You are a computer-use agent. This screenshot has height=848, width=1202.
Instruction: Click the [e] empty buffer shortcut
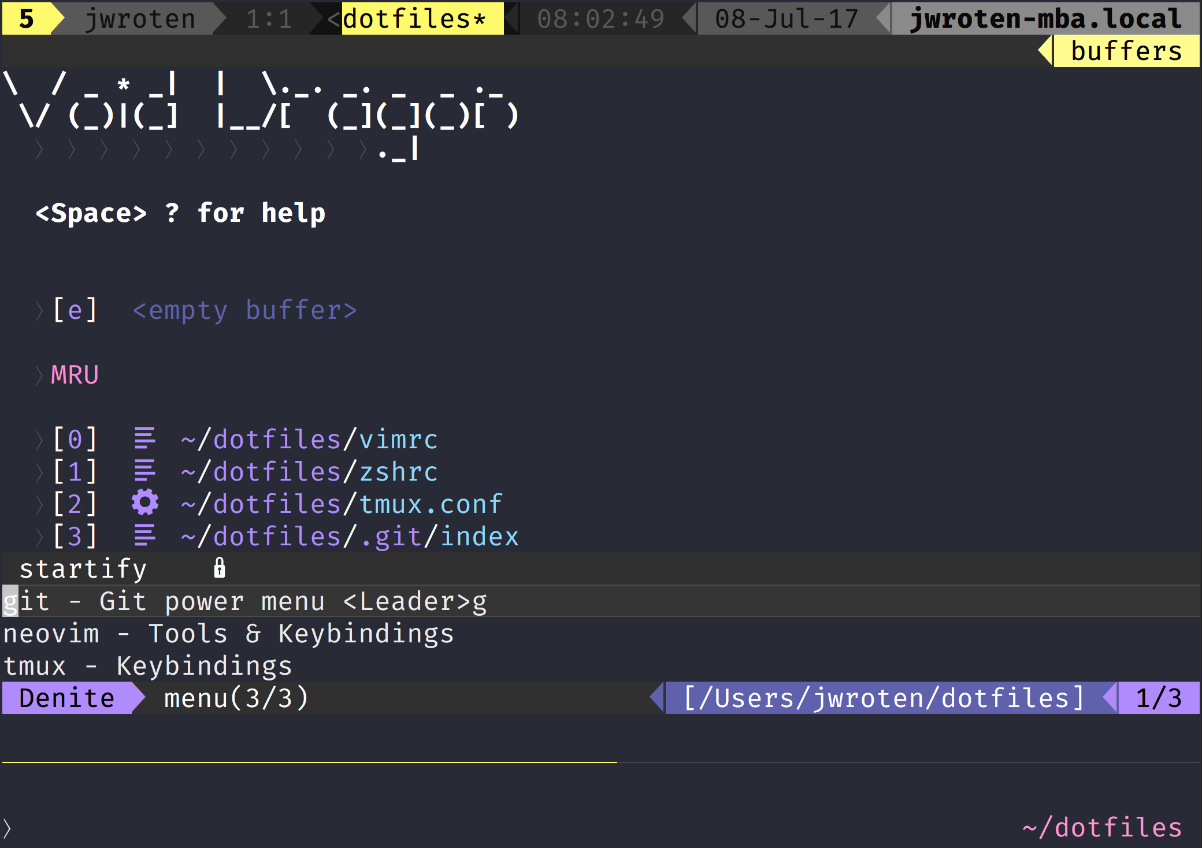point(75,311)
